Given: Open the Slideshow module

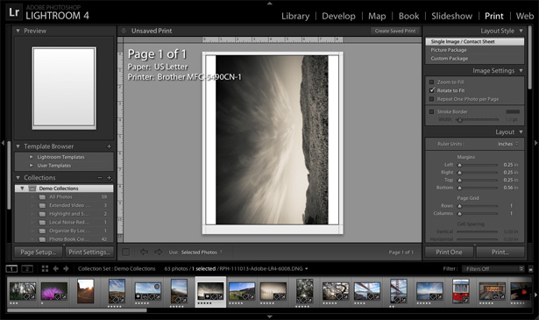Looking at the screenshot, I should tap(451, 16).
